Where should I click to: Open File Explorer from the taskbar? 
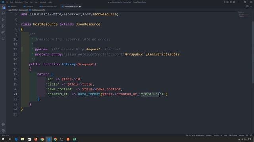click(x=23, y=139)
